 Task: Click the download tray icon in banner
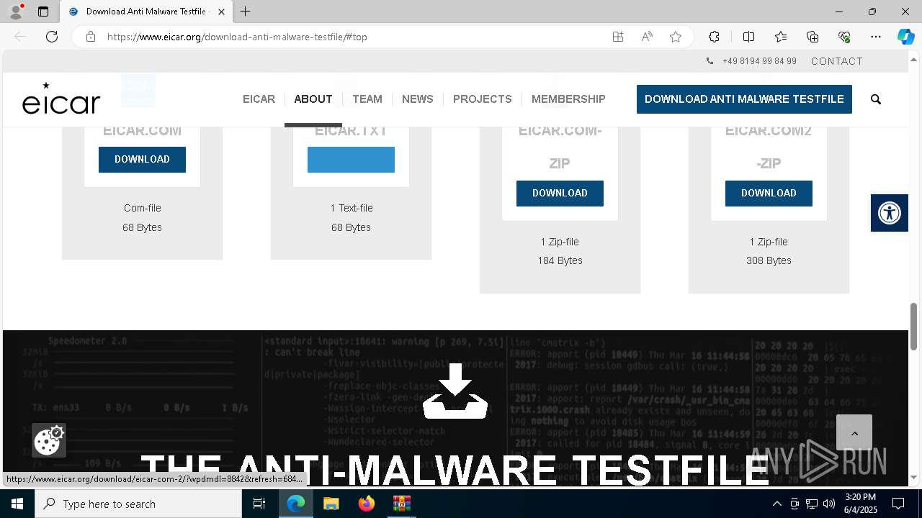455,391
